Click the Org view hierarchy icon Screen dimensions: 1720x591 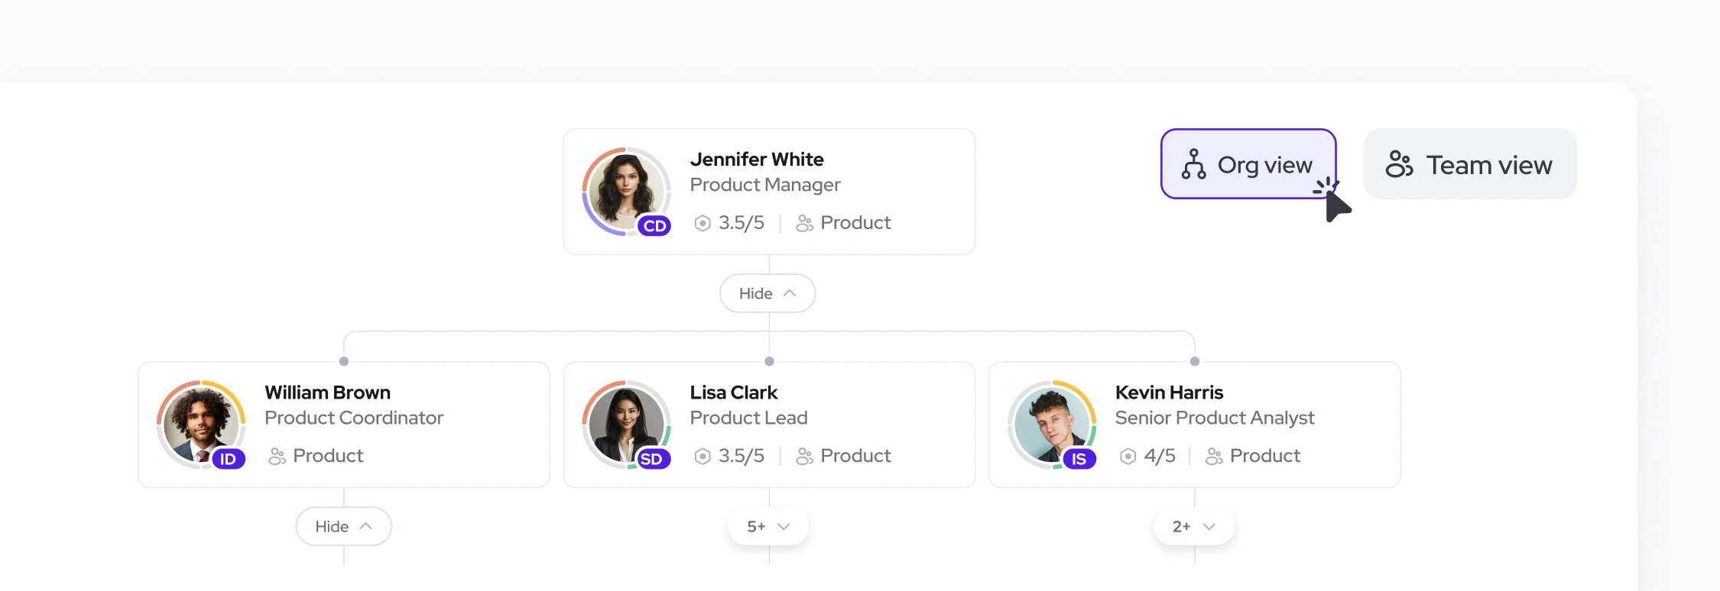pos(1193,164)
